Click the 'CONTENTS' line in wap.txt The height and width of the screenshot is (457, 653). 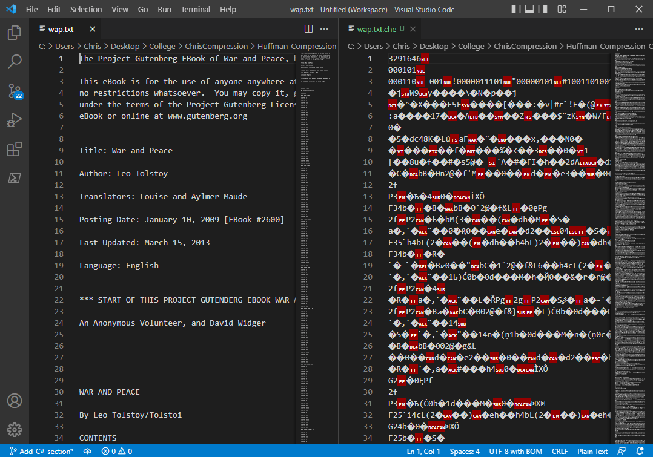point(98,438)
